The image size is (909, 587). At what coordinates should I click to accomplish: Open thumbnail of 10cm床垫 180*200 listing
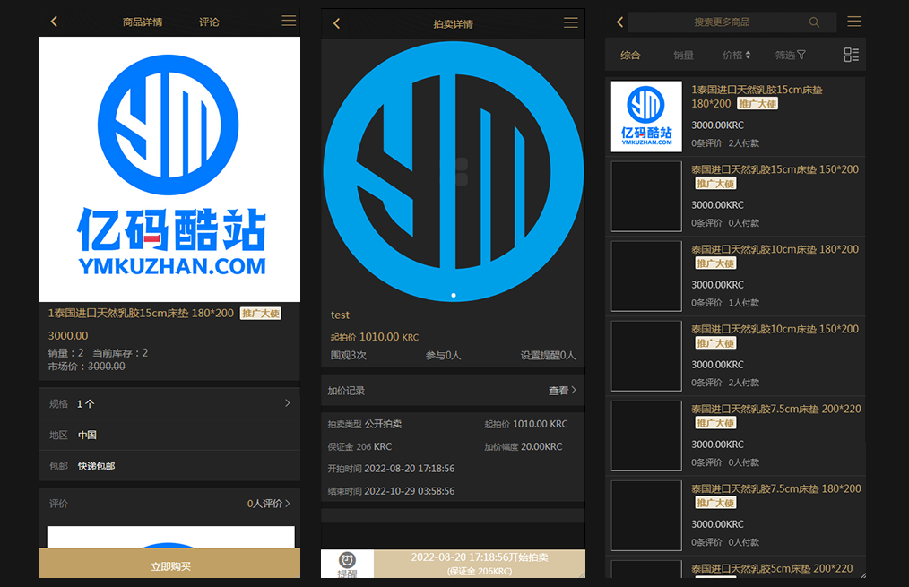[646, 276]
